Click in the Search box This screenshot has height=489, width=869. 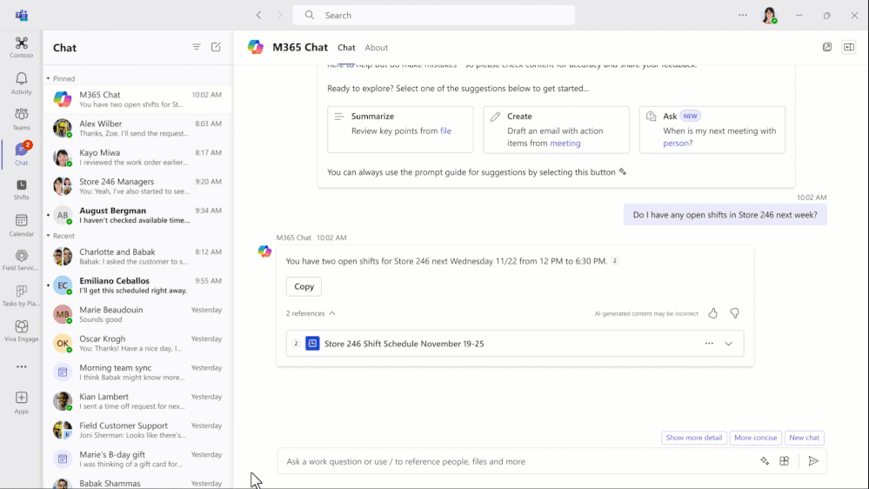[434, 15]
